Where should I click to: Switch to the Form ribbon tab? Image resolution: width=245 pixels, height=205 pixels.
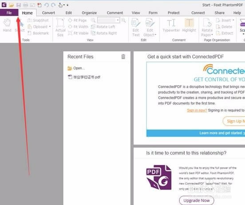(x=153, y=13)
